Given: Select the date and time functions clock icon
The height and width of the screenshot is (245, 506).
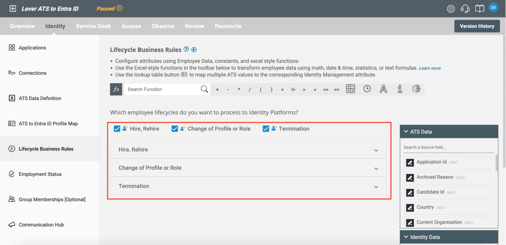Looking at the screenshot, I should [x=367, y=89].
